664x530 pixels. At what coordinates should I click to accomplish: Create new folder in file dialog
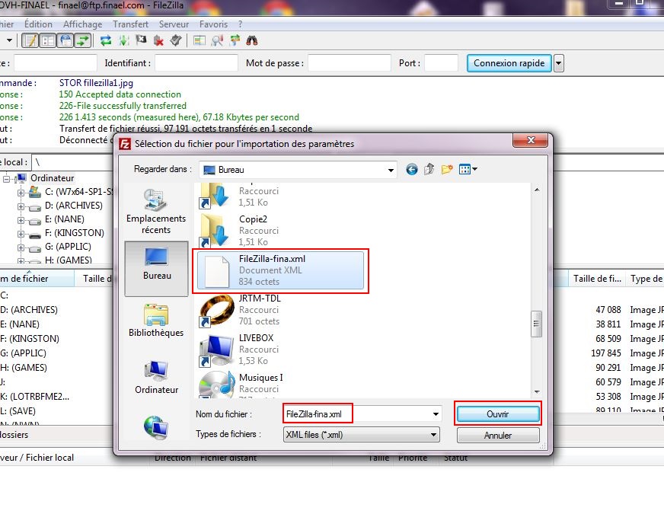[447, 169]
